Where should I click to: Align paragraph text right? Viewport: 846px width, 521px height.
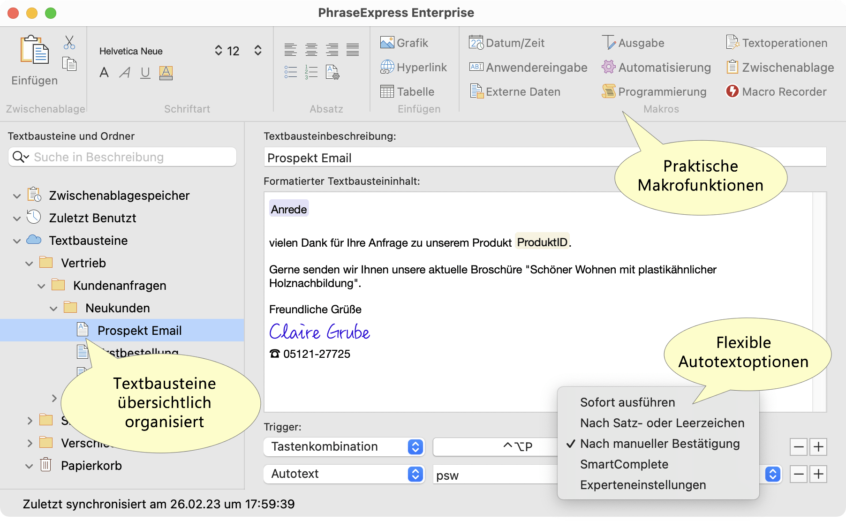(x=332, y=50)
